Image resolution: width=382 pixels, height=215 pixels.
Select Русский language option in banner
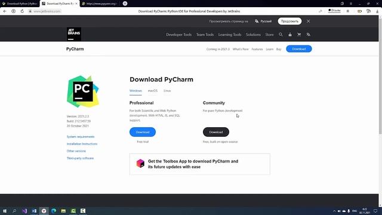coord(263,21)
